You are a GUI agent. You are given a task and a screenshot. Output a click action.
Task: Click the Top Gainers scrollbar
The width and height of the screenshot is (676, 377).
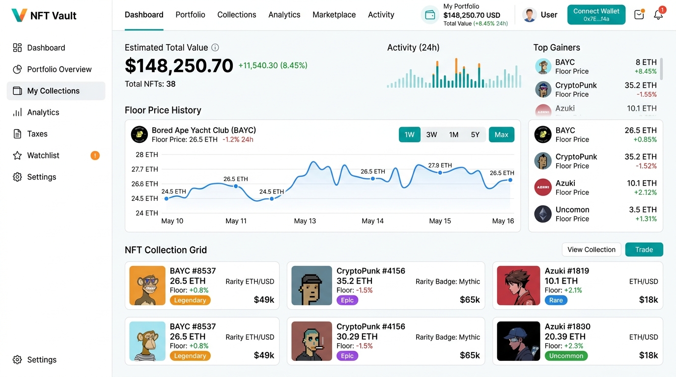(661, 69)
